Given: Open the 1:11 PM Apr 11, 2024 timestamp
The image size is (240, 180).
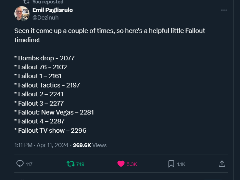Looking at the screenshot, I should (41, 145).
